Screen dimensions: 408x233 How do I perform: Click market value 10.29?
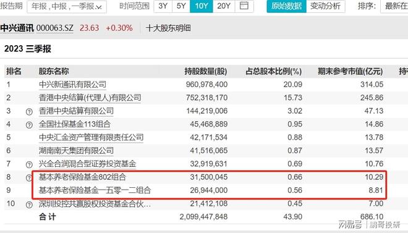[374, 177]
